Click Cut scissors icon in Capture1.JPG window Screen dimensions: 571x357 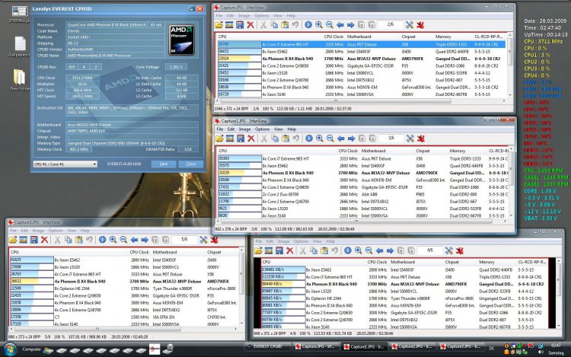264,139
